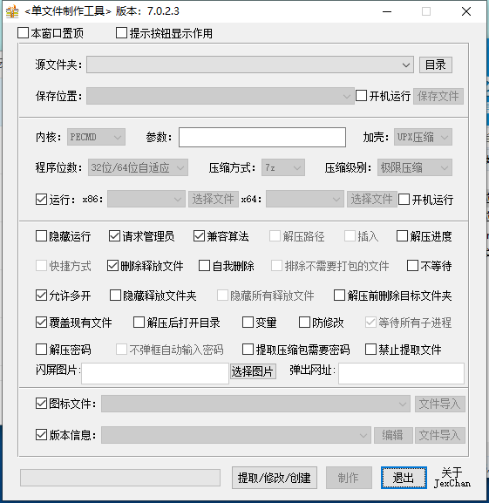This screenshot has height=503, width=489.
Task: Enable 解压前删除目标文件夹 checkbox
Action: pos(340,296)
